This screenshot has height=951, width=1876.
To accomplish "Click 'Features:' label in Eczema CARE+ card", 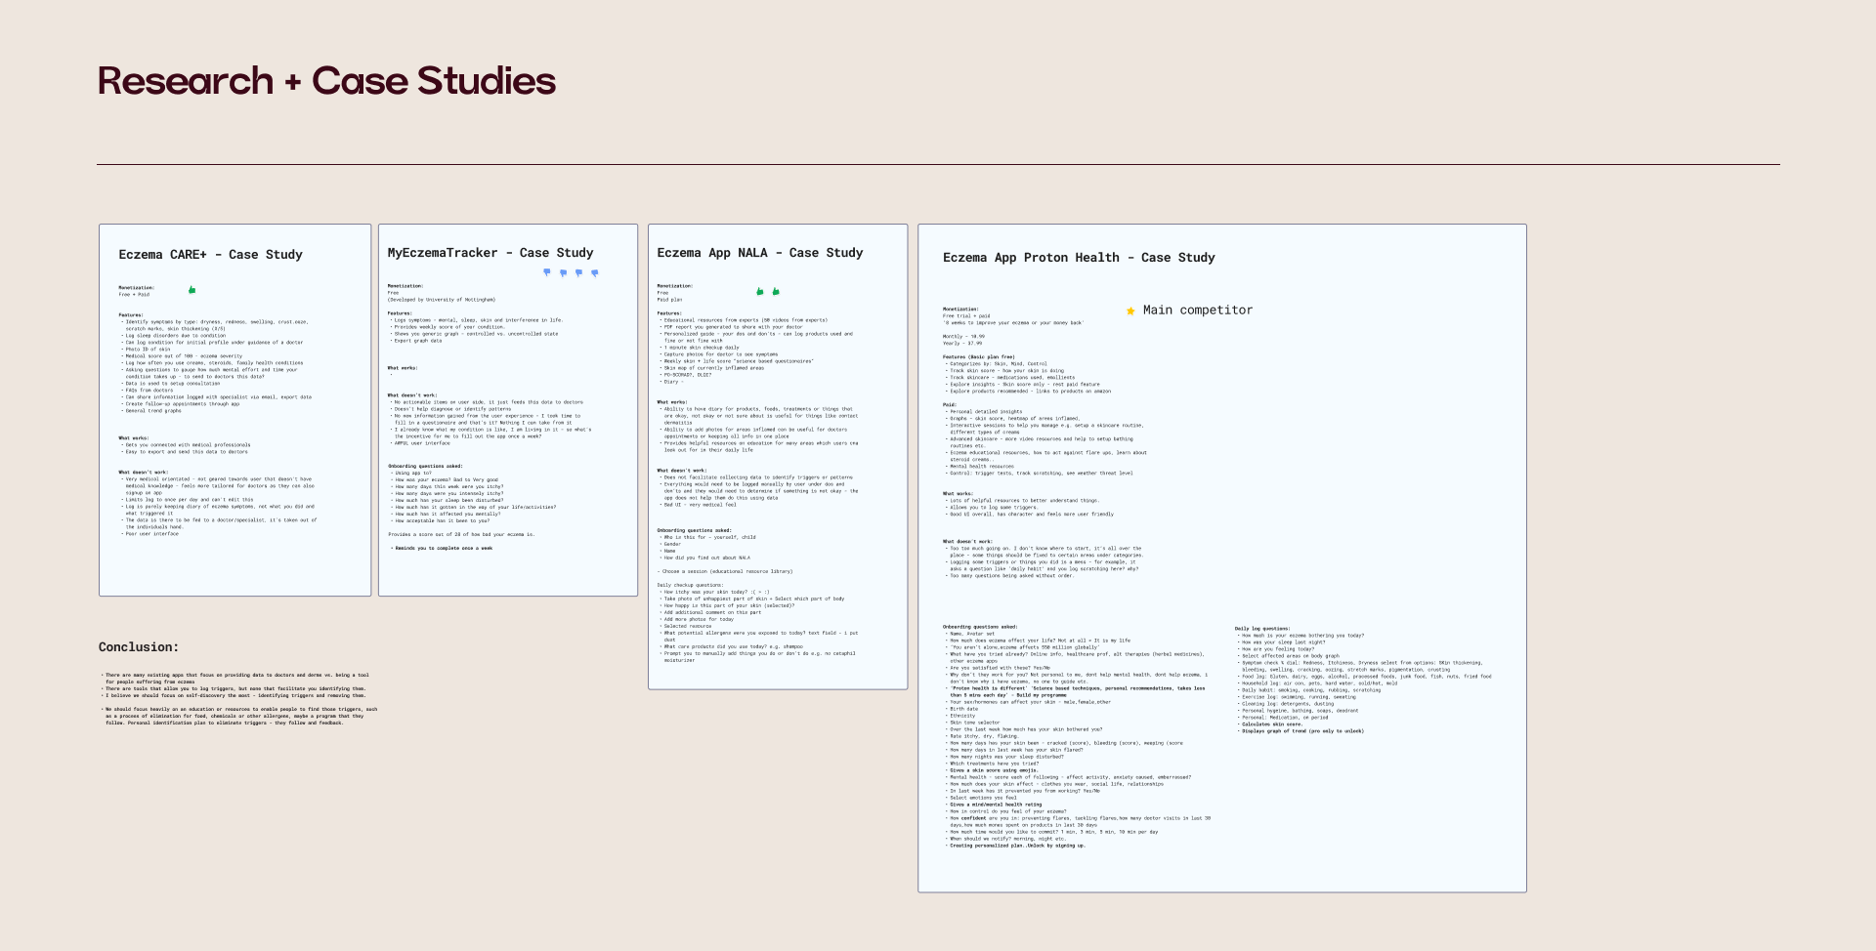I will coord(131,315).
